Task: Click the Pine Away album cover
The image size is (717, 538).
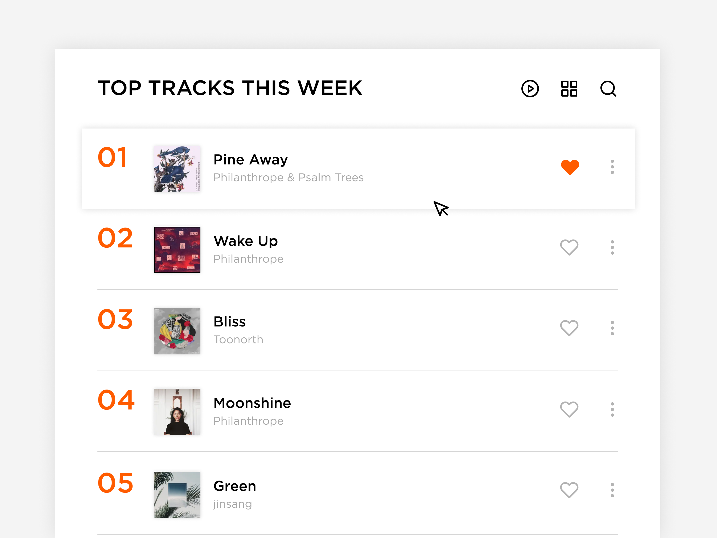Action: point(177,169)
